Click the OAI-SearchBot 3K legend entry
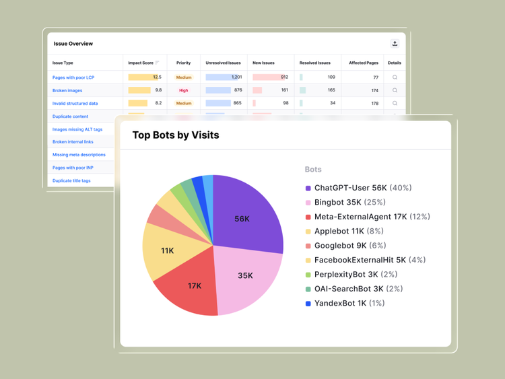This screenshot has height=379, width=505. coord(354,289)
